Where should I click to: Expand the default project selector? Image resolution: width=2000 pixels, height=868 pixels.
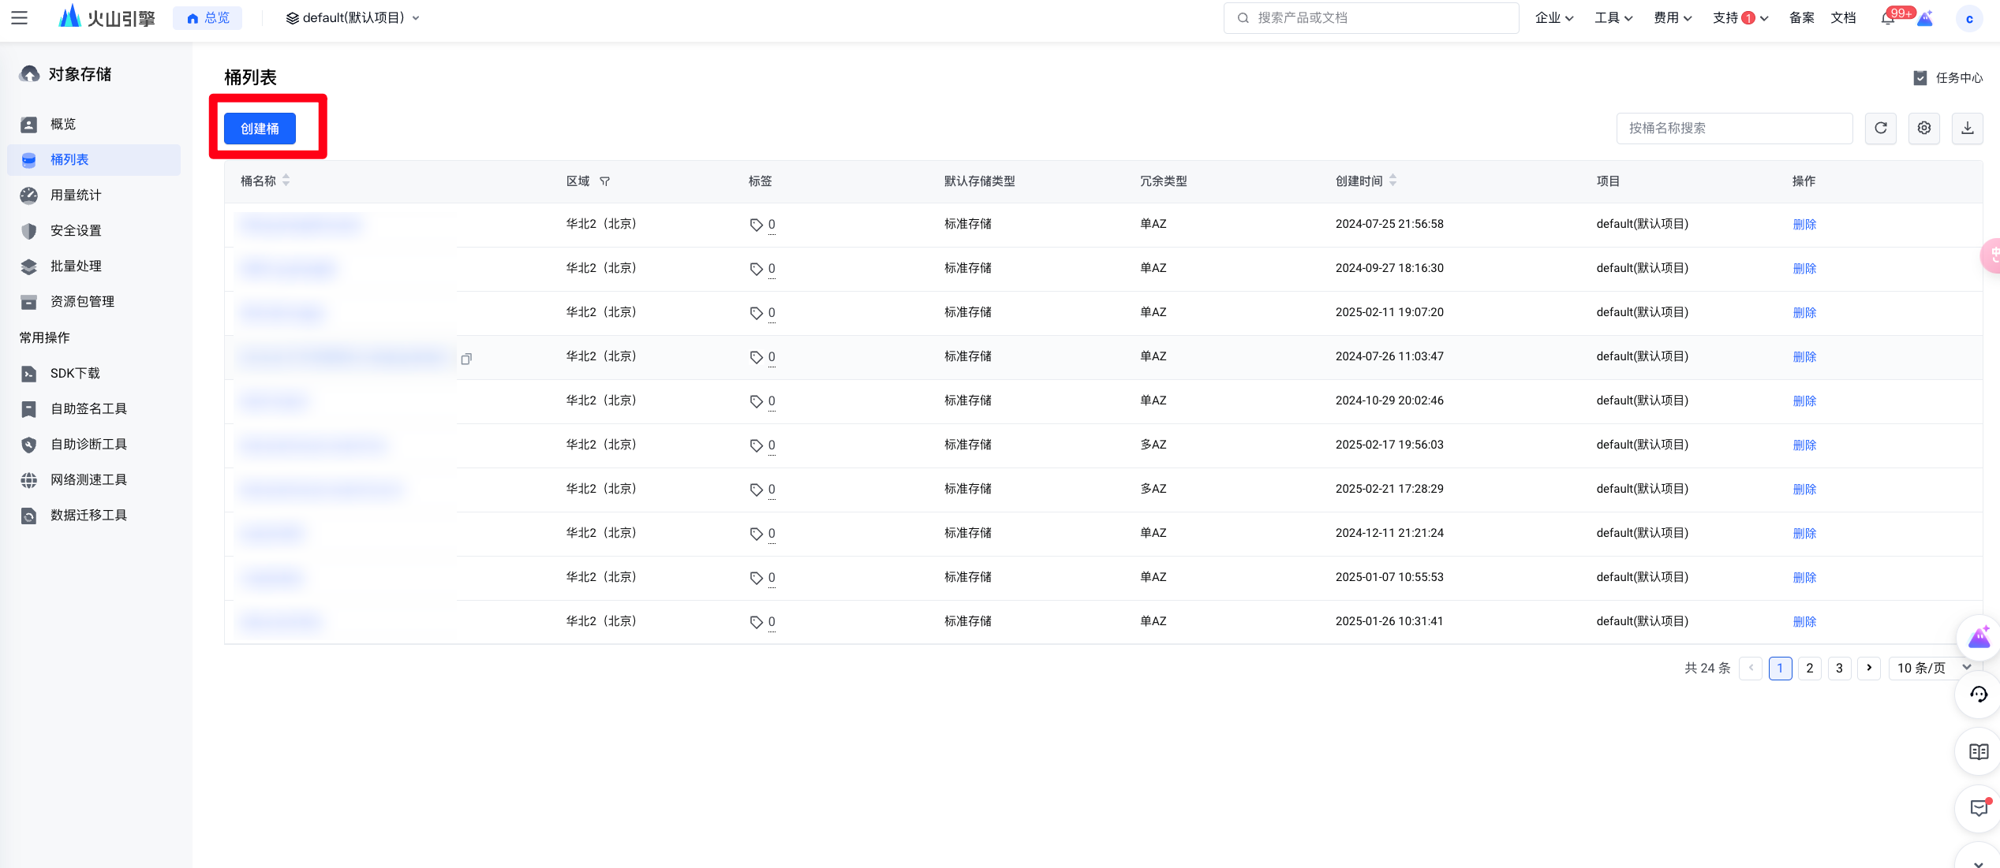(353, 17)
